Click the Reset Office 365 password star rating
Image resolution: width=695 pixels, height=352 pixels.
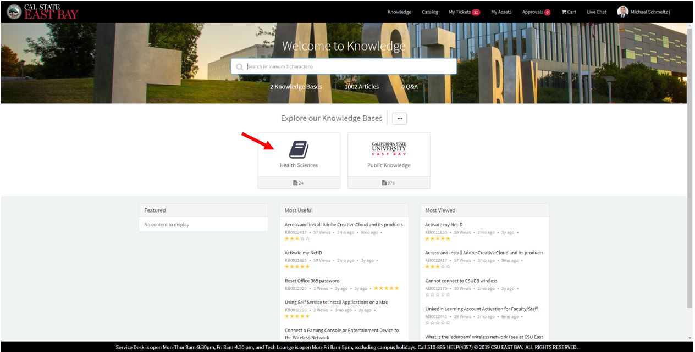coord(387,288)
